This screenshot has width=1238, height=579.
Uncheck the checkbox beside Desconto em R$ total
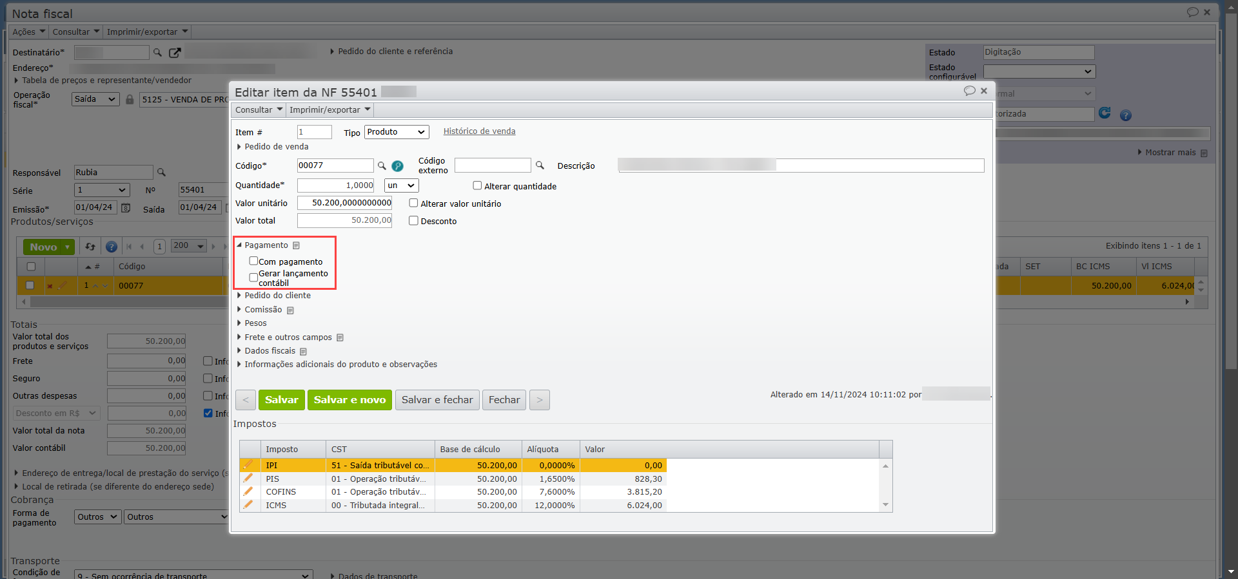[x=208, y=413]
